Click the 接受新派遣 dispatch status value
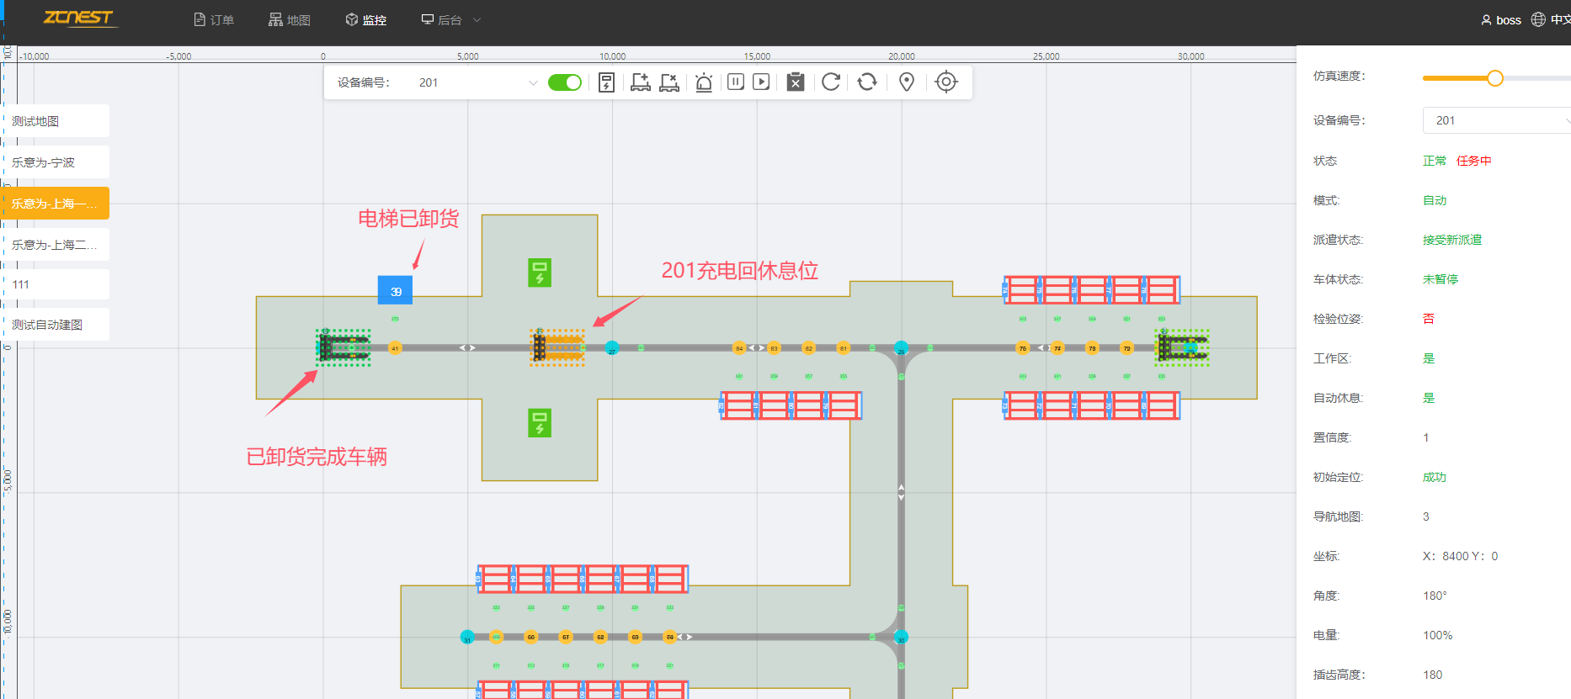Image resolution: width=1571 pixels, height=699 pixels. pyautogui.click(x=1452, y=240)
